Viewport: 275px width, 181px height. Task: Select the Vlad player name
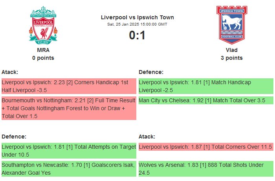click(231, 50)
